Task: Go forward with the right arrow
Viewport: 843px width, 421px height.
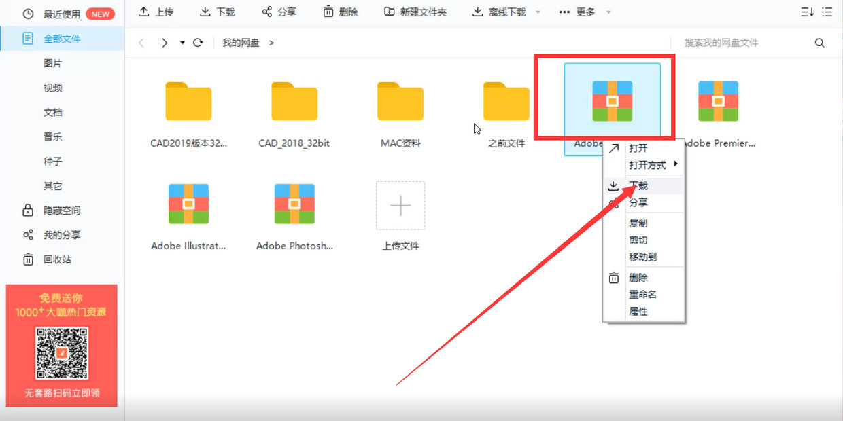Action: click(x=165, y=43)
